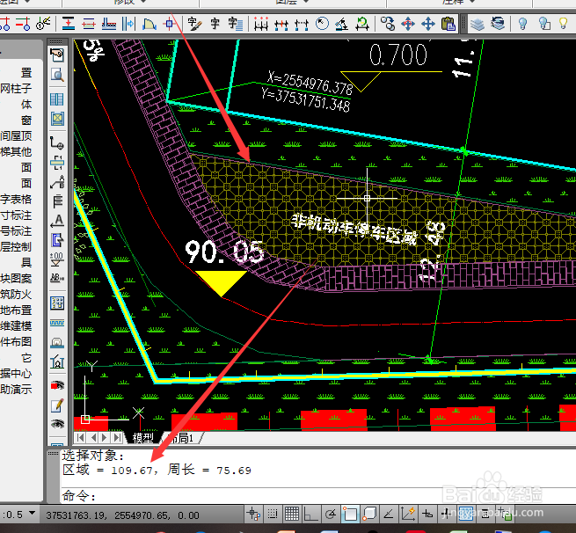Turn off layer via blue lightbulb icon
Image resolution: width=576 pixels, height=533 pixels.
point(522,25)
